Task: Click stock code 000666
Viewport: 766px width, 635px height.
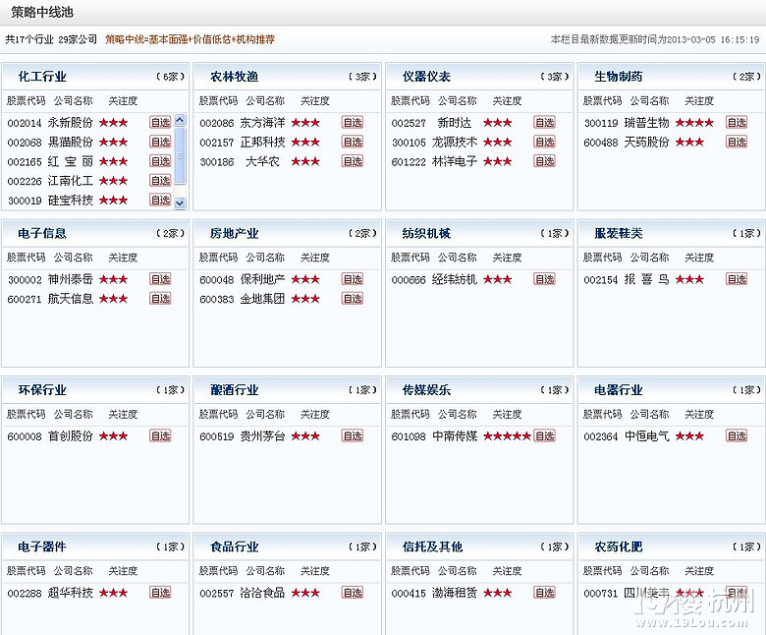Action: [409, 280]
